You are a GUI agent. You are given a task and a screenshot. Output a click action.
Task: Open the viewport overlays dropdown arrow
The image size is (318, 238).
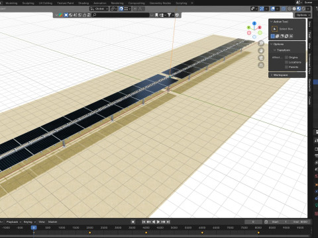click(x=278, y=9)
